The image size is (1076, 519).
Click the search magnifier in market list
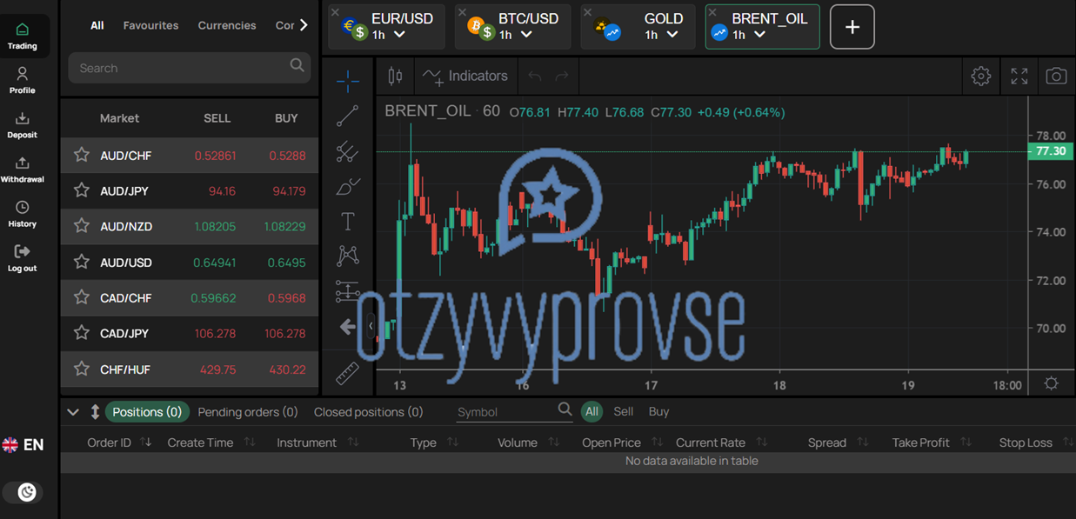click(297, 65)
